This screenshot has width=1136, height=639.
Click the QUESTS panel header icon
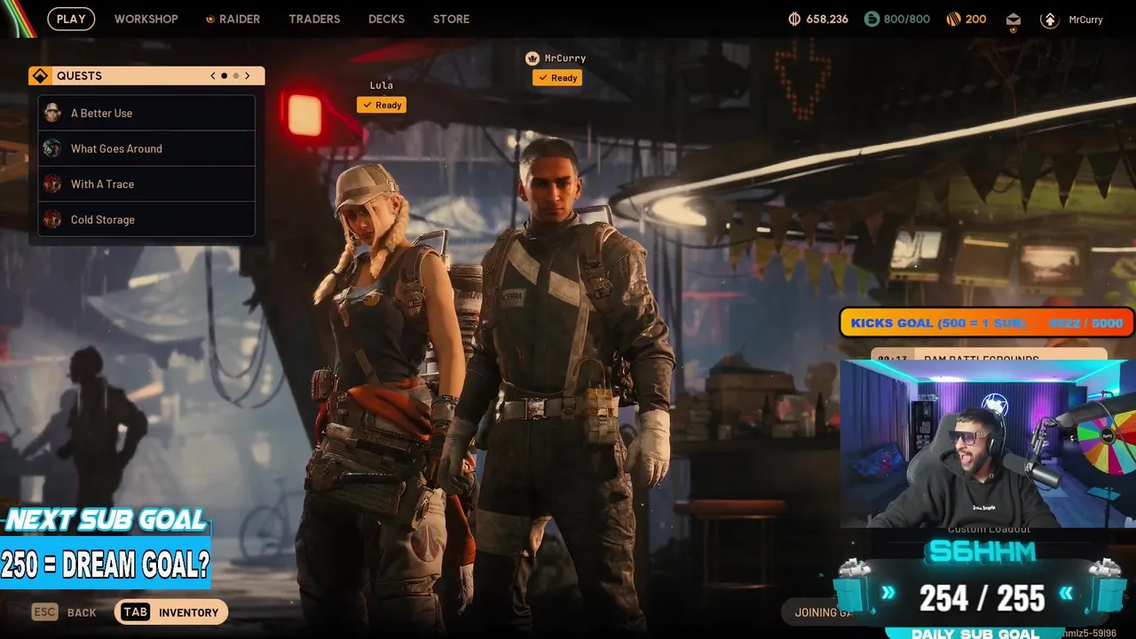[x=39, y=75]
